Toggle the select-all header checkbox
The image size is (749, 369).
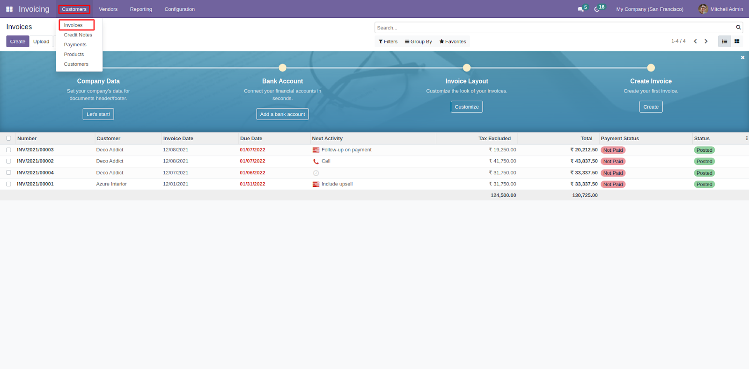click(8, 138)
